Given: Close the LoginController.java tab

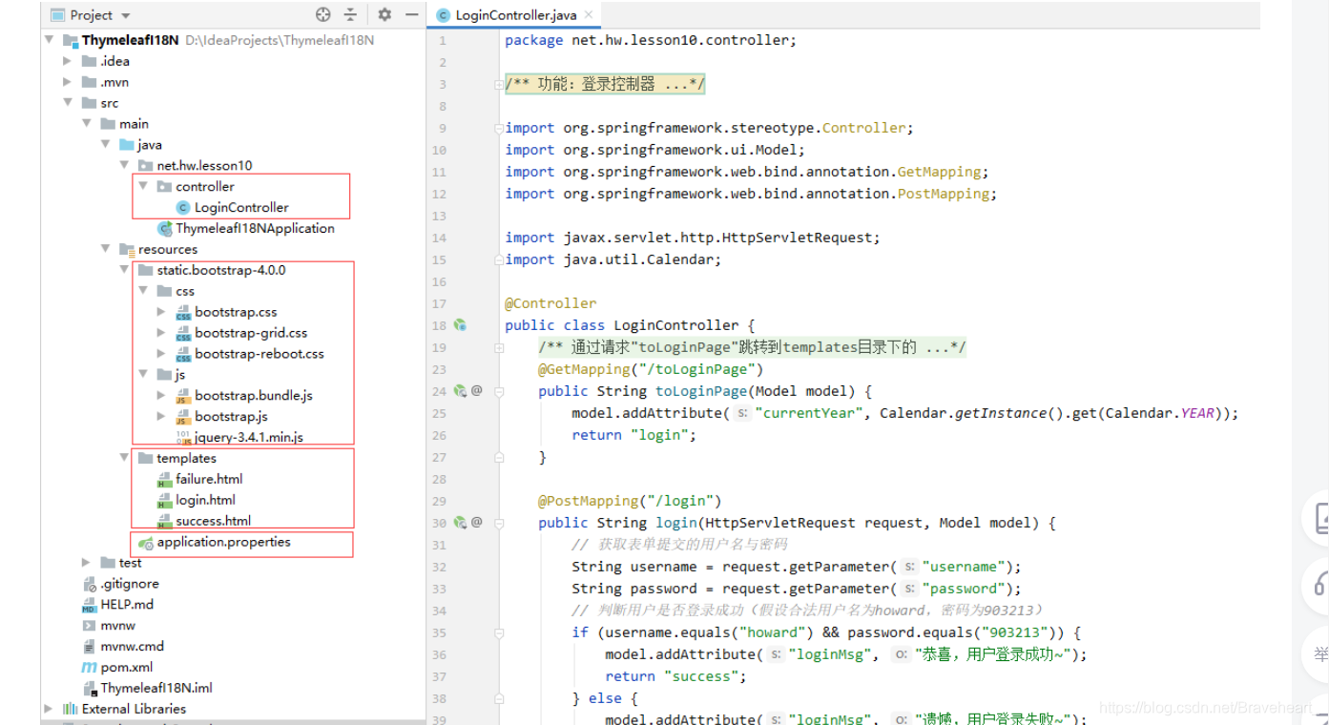Looking at the screenshot, I should 589,14.
